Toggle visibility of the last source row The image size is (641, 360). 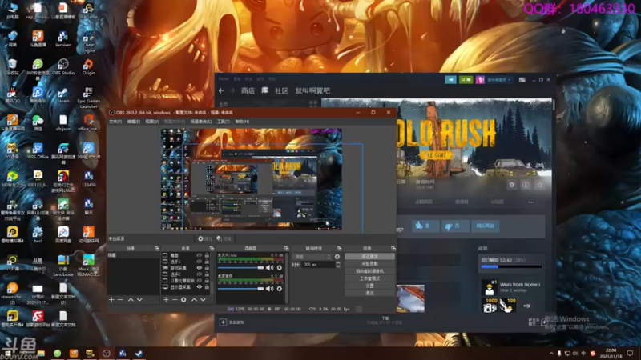pos(199,287)
